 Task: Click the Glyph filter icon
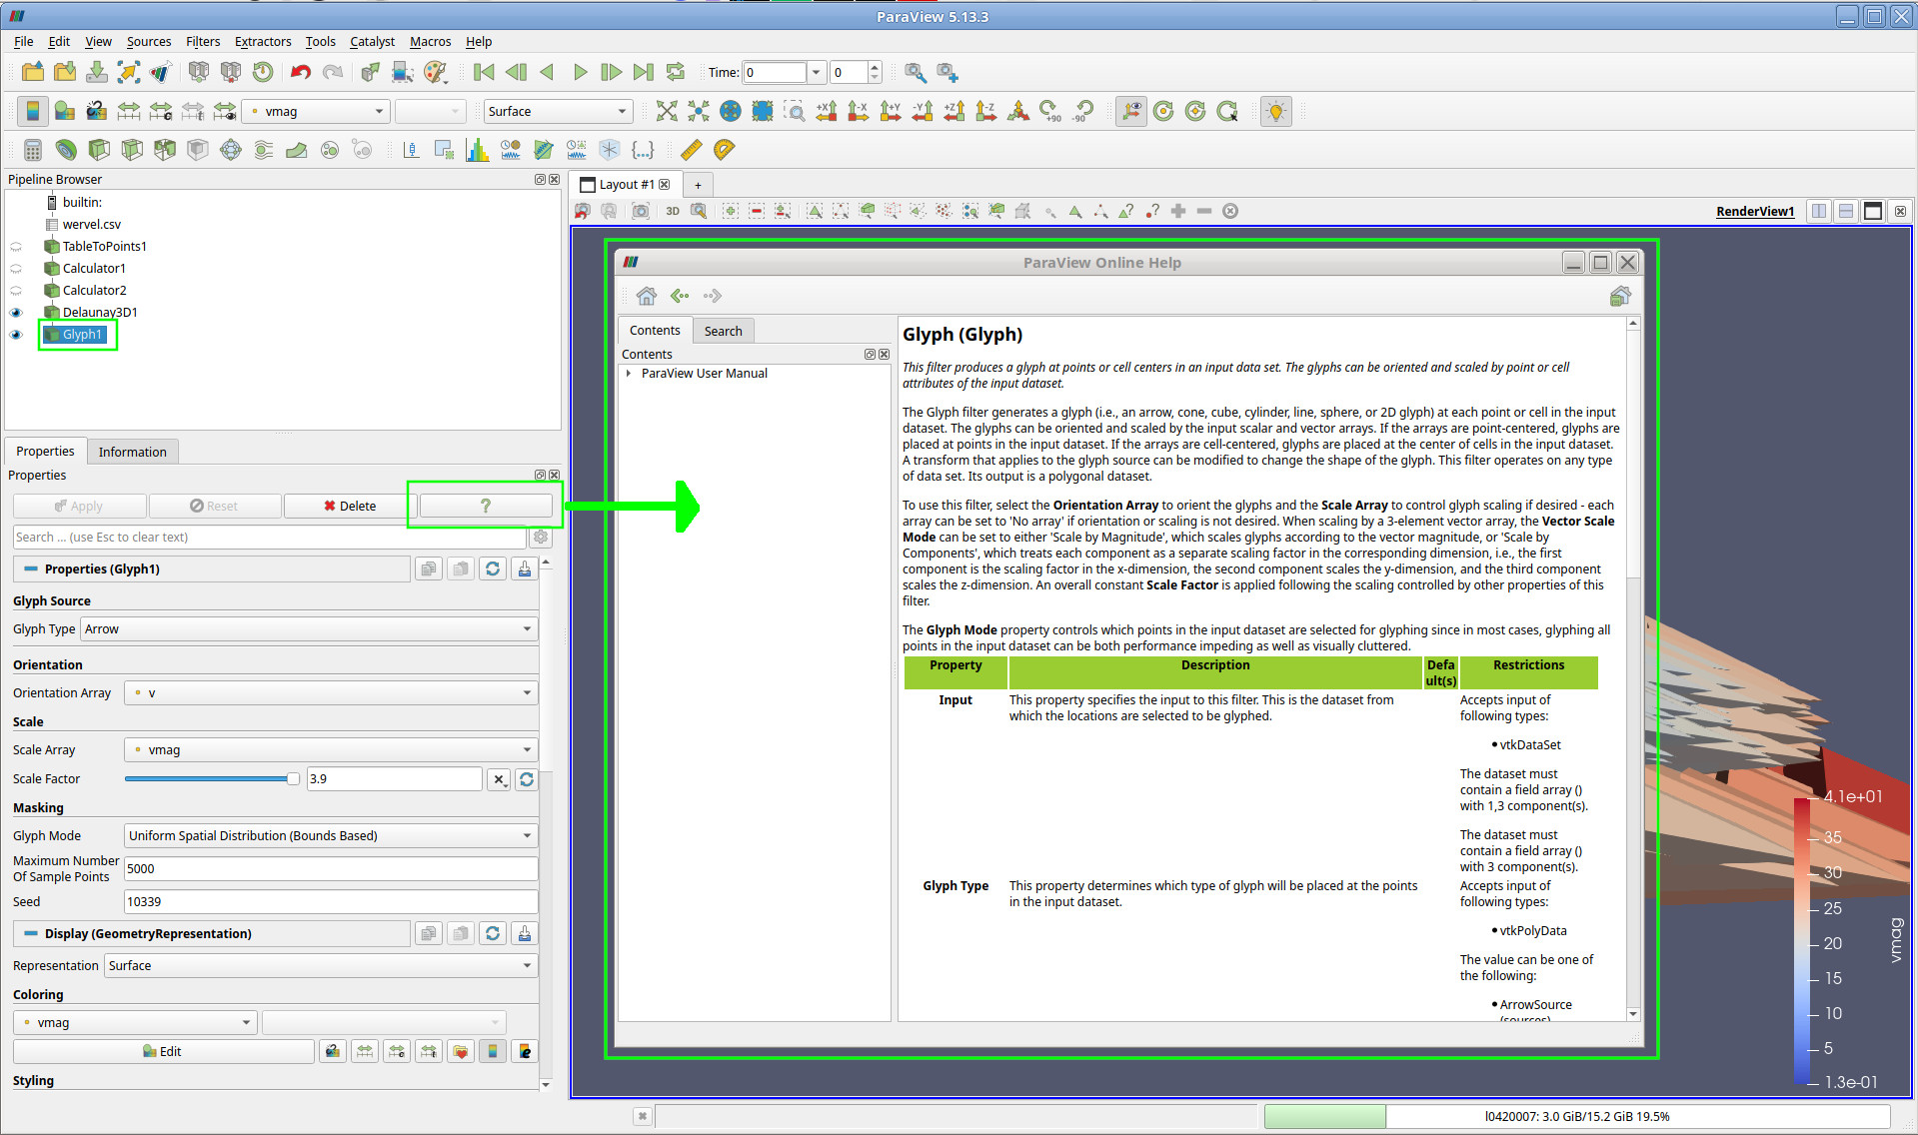(x=231, y=150)
